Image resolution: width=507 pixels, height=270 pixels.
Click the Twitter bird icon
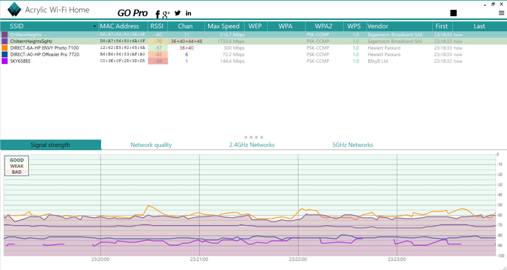coord(178,13)
